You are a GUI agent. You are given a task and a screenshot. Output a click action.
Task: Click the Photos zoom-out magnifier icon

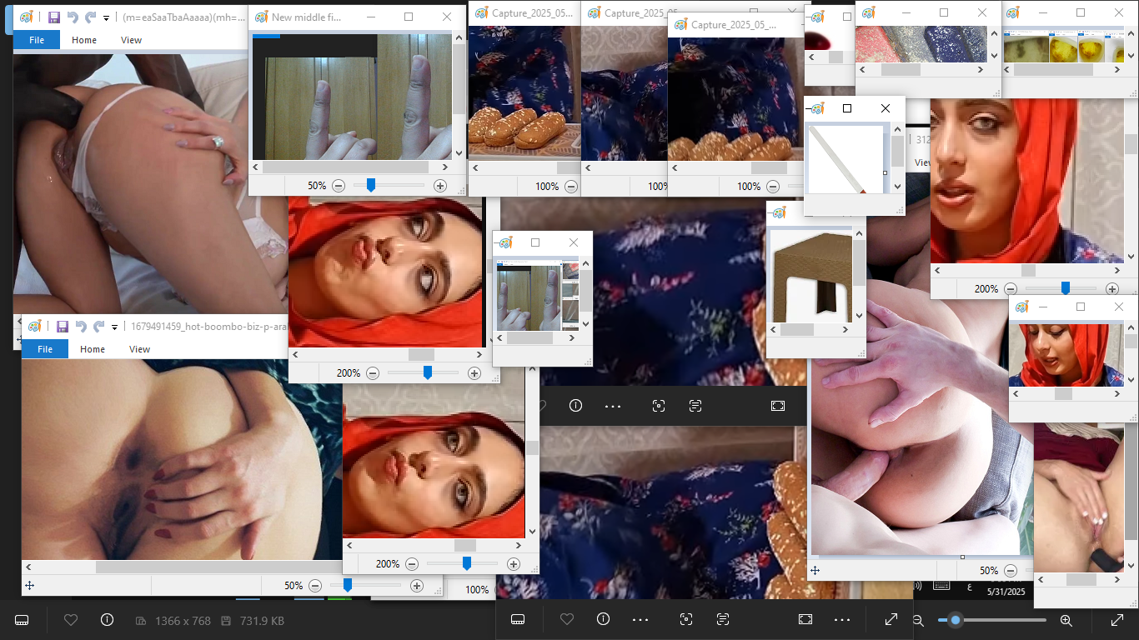coord(918,620)
